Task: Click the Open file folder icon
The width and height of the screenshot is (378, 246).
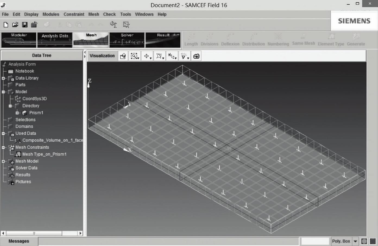Action: click(x=15, y=25)
